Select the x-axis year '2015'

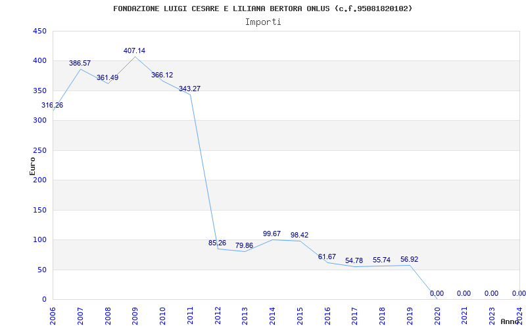pos(300,316)
